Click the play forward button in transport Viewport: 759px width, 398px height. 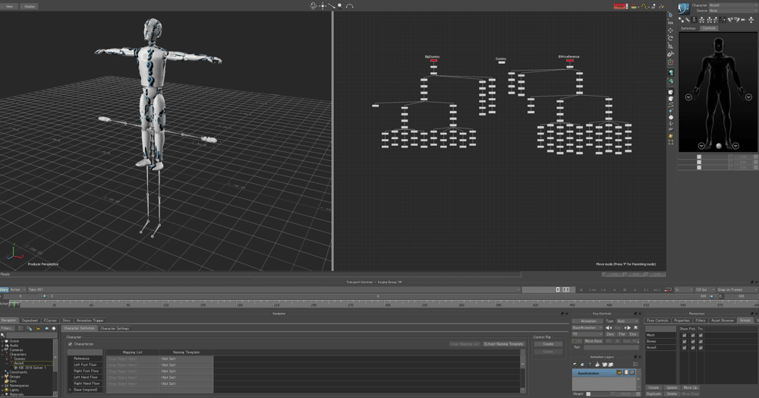635,289
